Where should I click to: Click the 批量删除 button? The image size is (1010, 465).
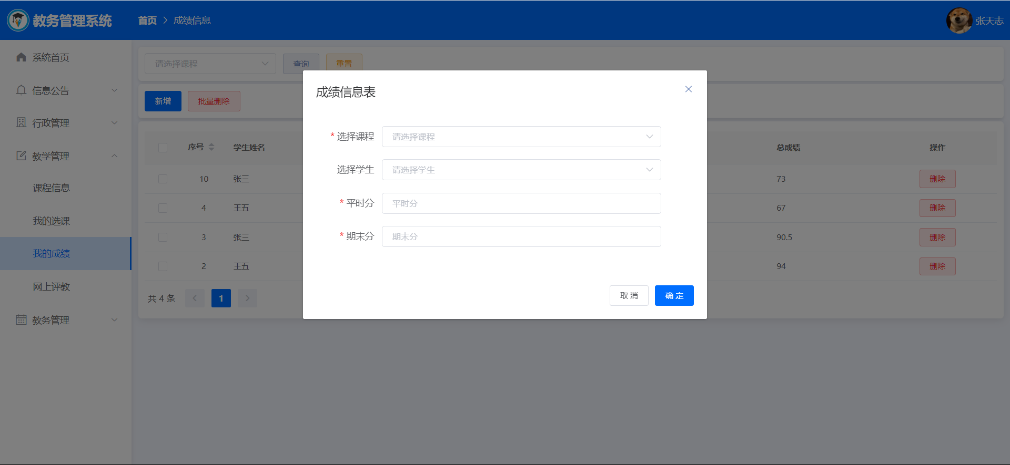pyautogui.click(x=214, y=101)
